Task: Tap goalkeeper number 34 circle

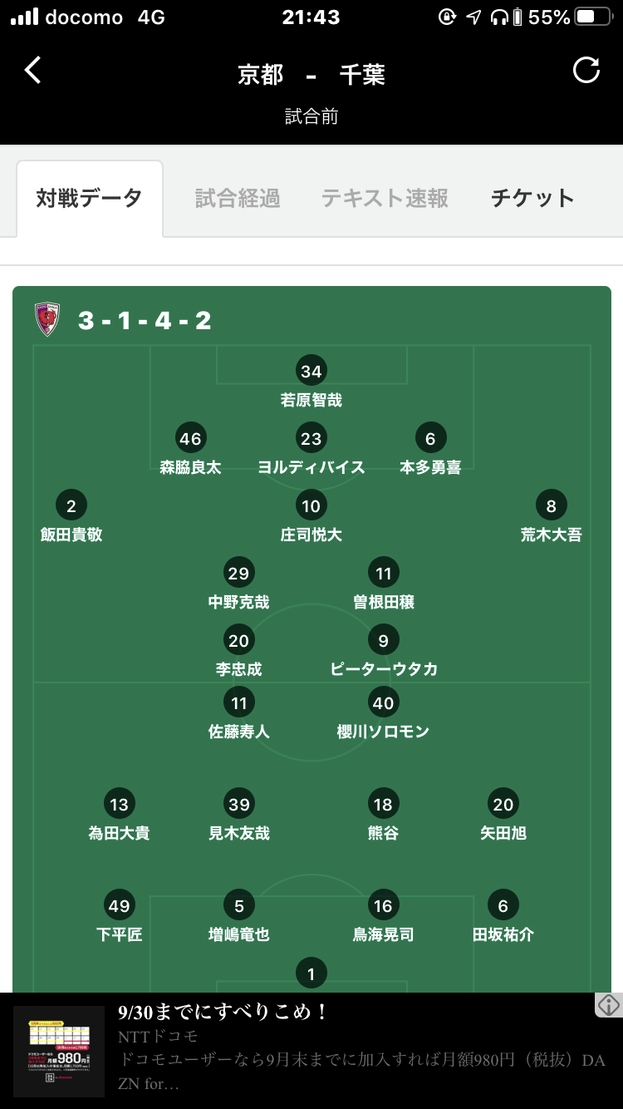Action: coord(311,371)
